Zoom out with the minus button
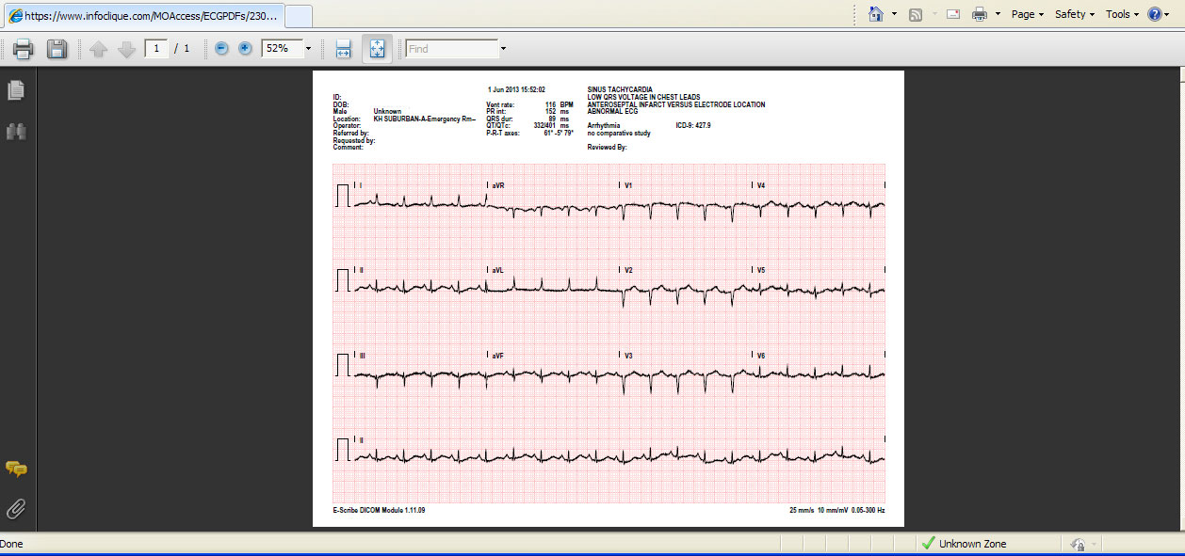The width and height of the screenshot is (1185, 556). (x=221, y=49)
